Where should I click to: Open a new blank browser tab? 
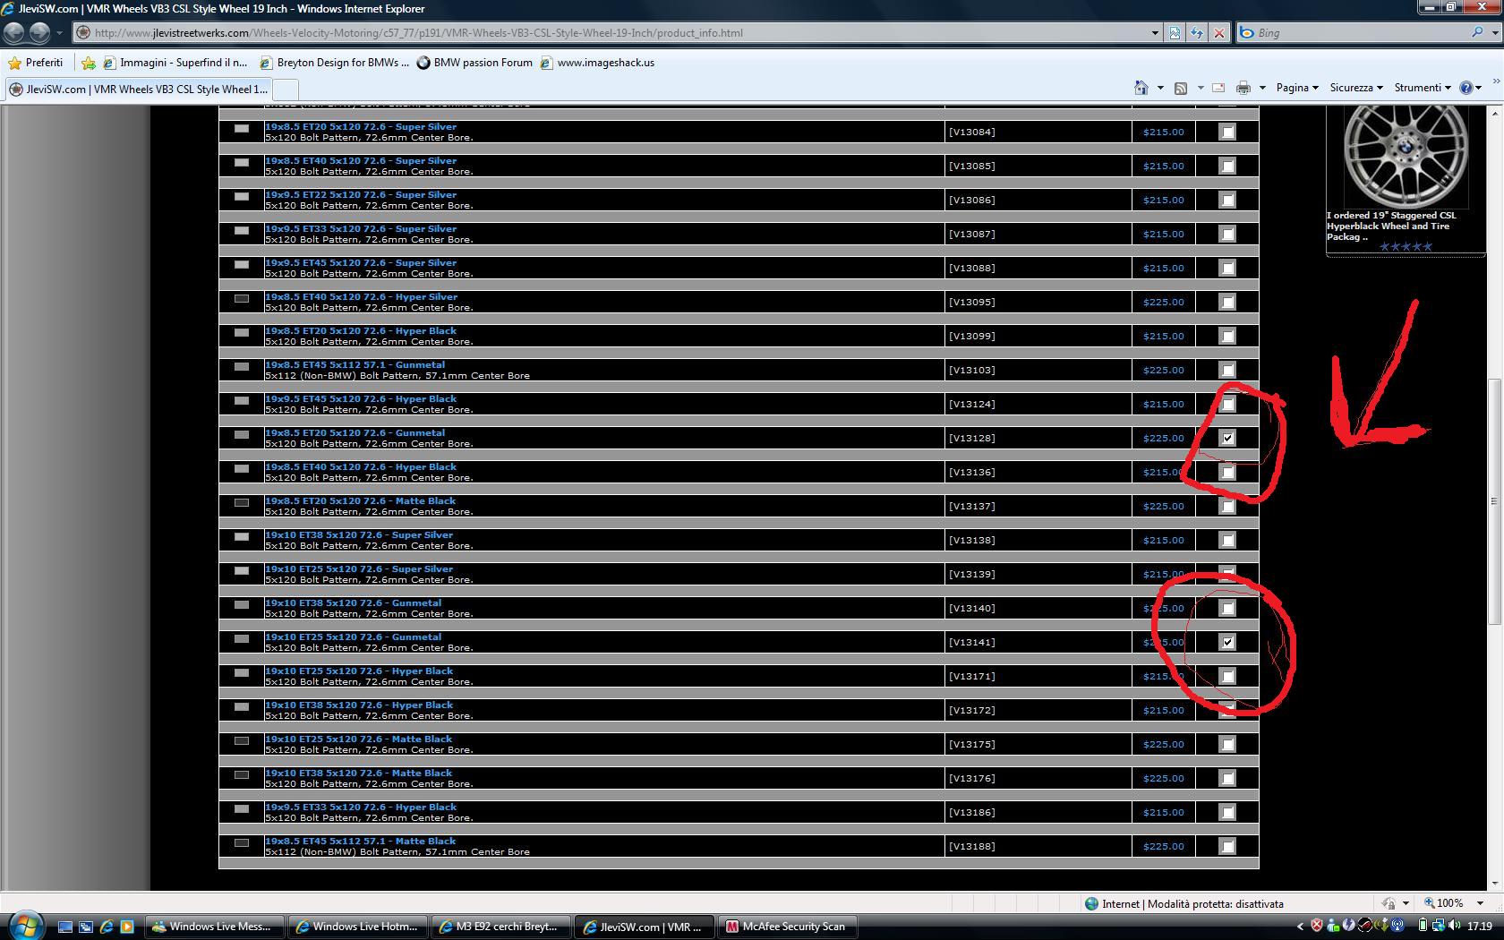(285, 90)
